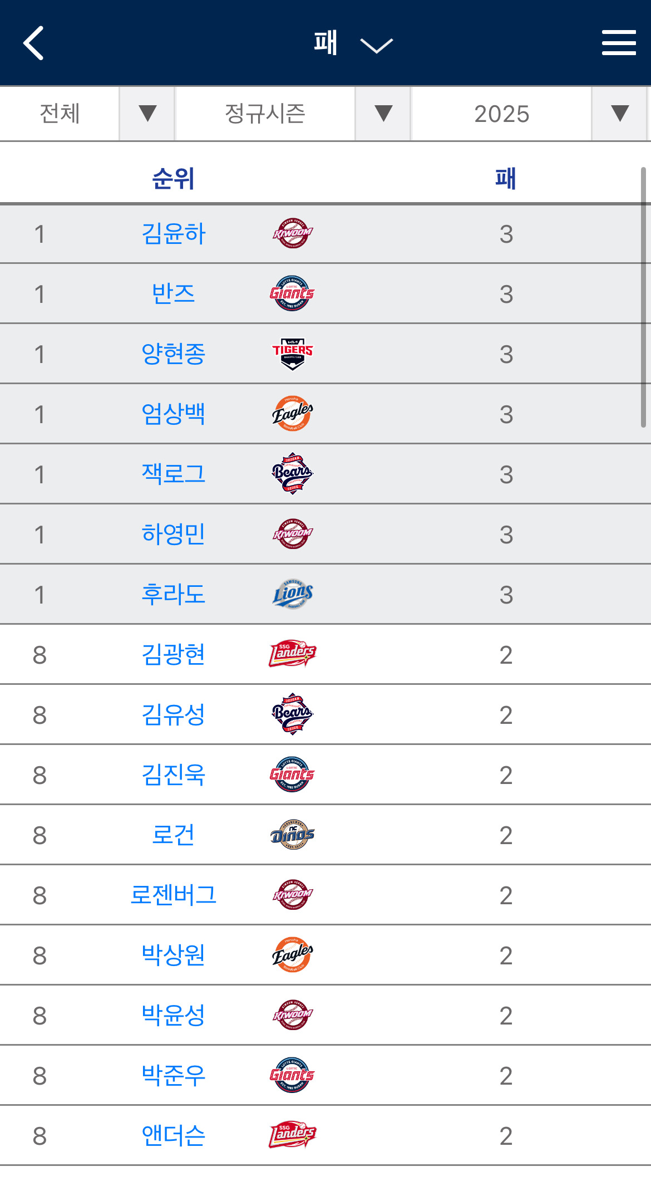
Task: Select player 김윤하
Action: click(x=174, y=233)
